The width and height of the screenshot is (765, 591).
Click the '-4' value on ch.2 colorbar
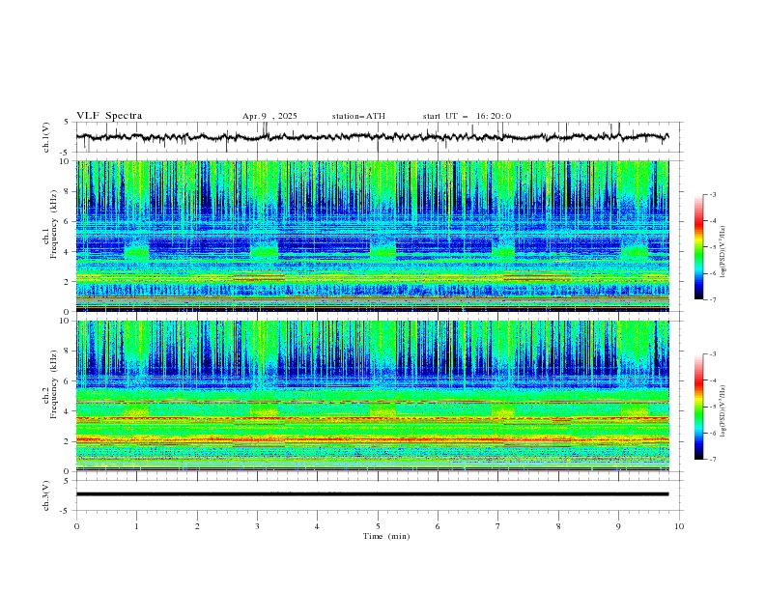click(712, 380)
